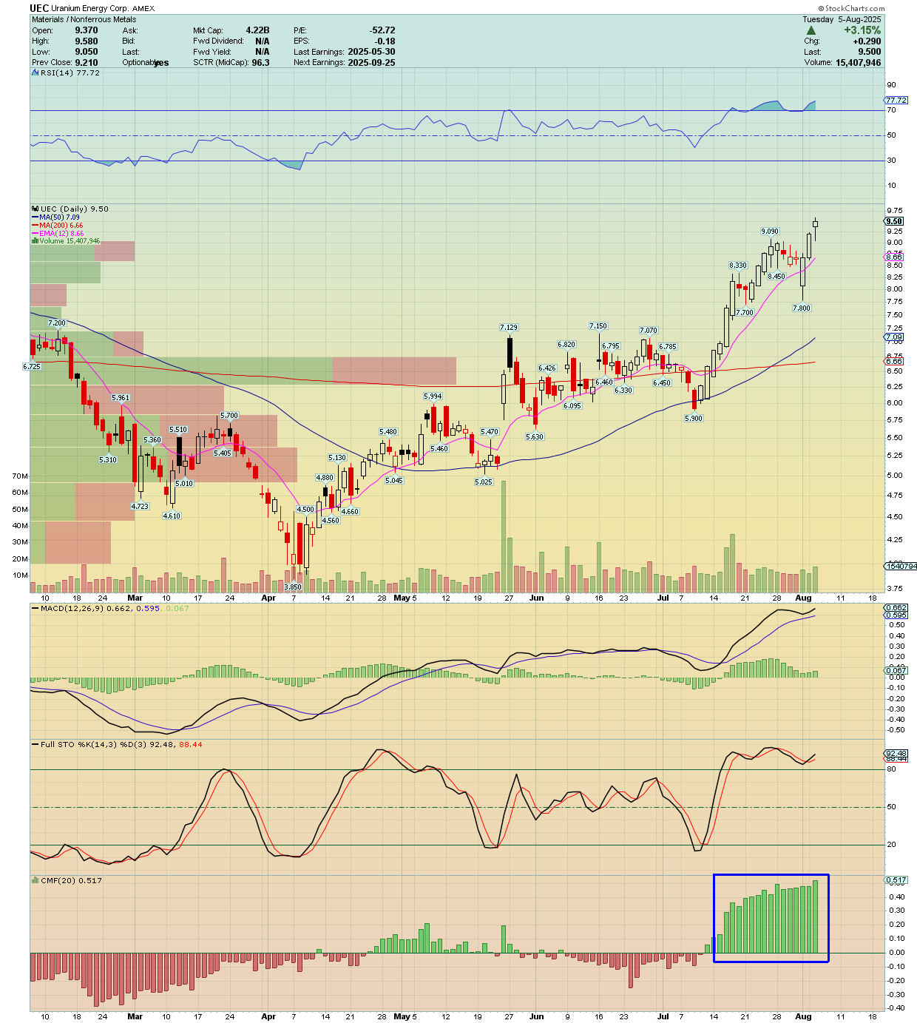Image resolution: width=917 pixels, height=1023 pixels.
Task: Click the 77.72 RSI value tag on right axis
Action: click(x=896, y=100)
